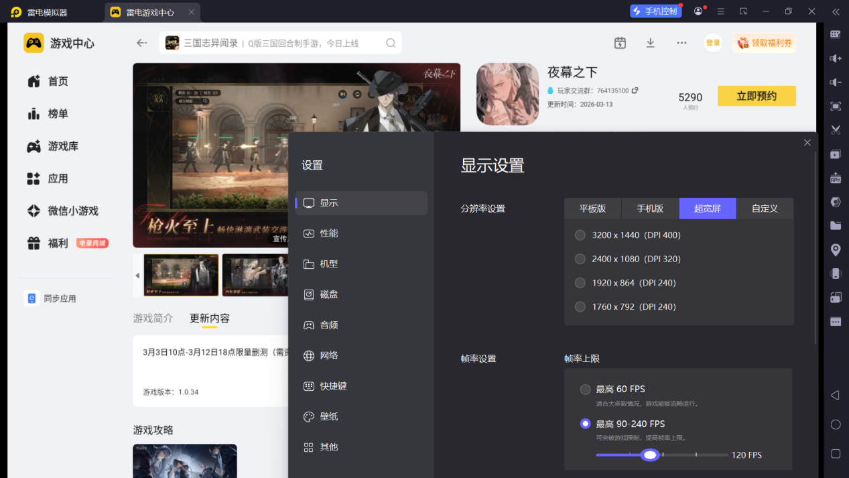Open the keyboard mapping tool in right sidebar

coord(836,34)
